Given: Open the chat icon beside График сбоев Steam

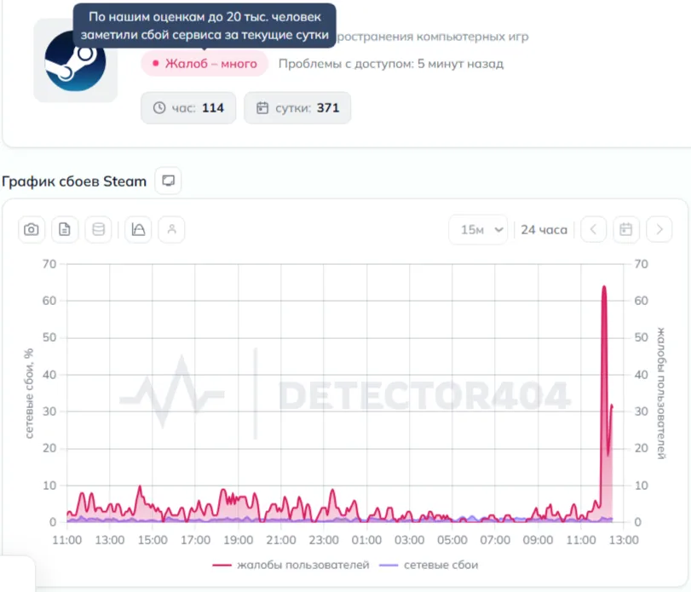Looking at the screenshot, I should (168, 181).
